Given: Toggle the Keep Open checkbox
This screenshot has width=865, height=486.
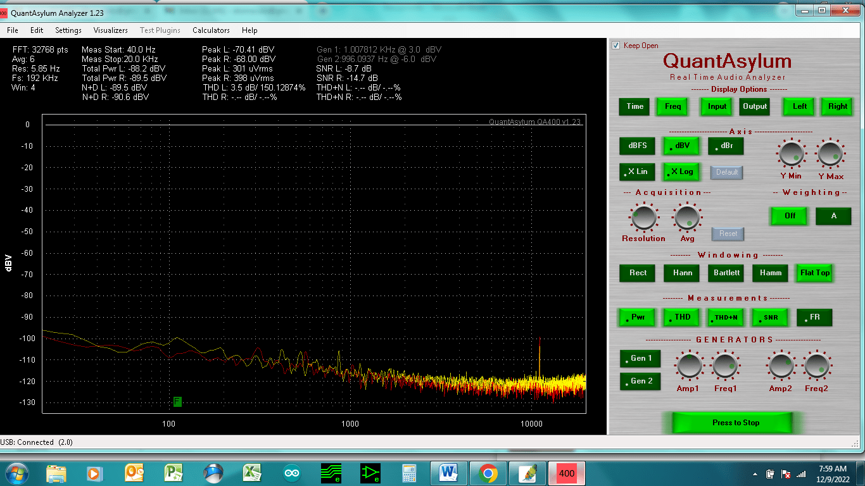Looking at the screenshot, I should (616, 46).
